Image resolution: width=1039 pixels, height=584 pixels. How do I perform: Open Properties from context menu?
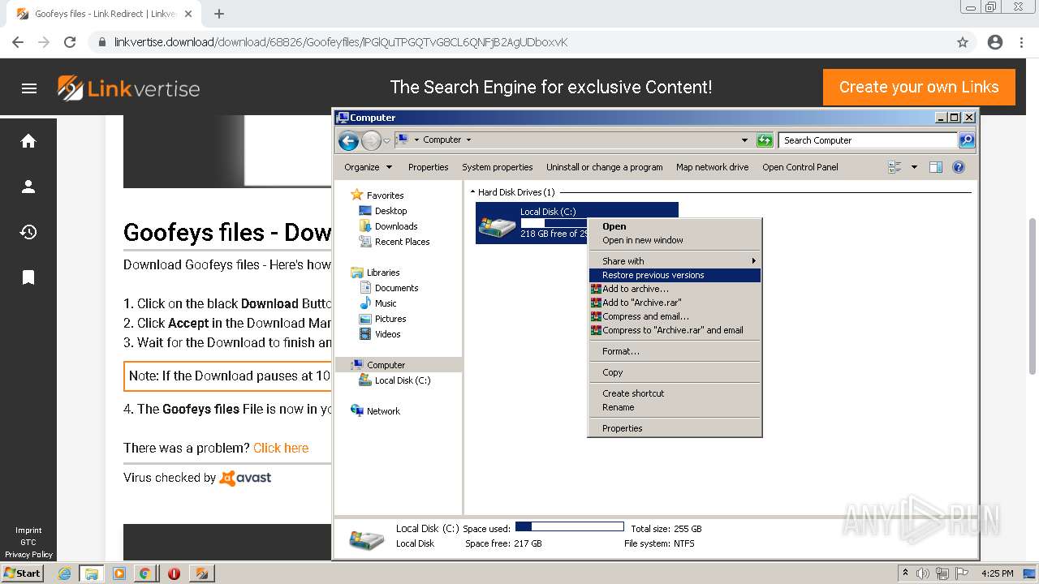click(675, 428)
